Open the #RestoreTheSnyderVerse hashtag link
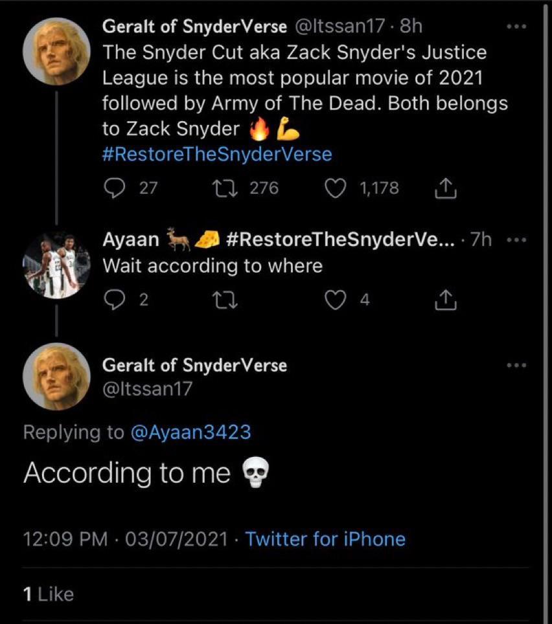552x624 pixels. click(x=217, y=155)
